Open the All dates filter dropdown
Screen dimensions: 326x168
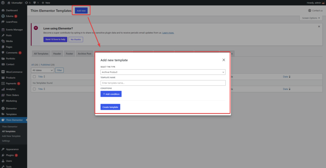click(x=42, y=70)
